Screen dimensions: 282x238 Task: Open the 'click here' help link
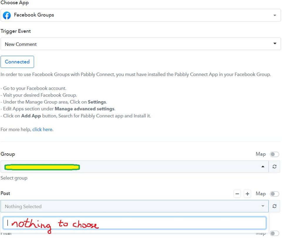click(42, 129)
